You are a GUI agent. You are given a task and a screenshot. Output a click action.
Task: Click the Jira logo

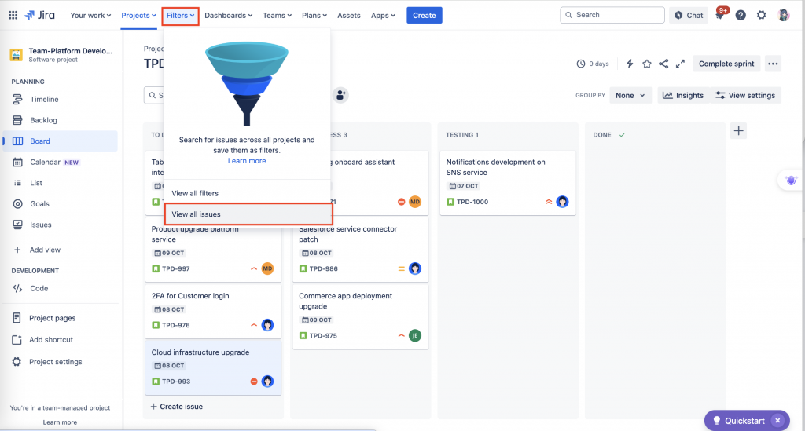39,16
